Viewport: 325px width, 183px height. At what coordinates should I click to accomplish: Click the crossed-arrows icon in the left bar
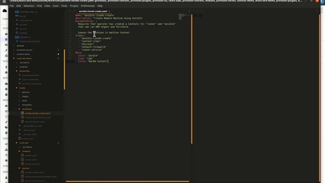pyautogui.click(x=6, y=144)
